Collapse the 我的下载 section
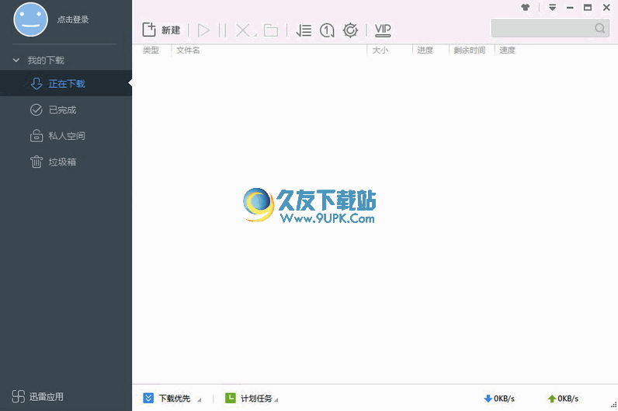618x411 pixels. tap(16, 61)
